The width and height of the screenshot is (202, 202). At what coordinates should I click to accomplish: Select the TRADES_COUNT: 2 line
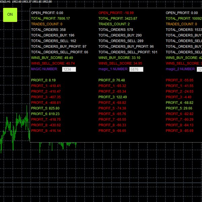(114, 24)
